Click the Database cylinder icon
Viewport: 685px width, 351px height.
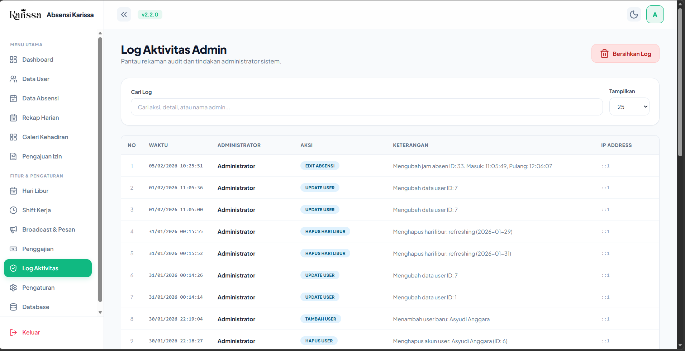13,307
